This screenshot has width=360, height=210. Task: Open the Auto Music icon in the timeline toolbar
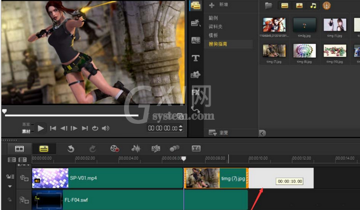[x=156, y=149]
